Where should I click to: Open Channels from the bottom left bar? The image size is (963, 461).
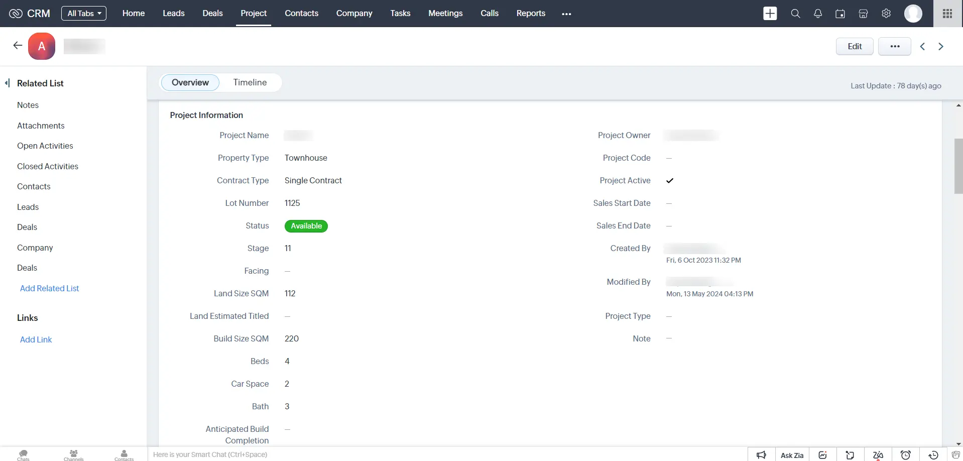[x=73, y=454]
